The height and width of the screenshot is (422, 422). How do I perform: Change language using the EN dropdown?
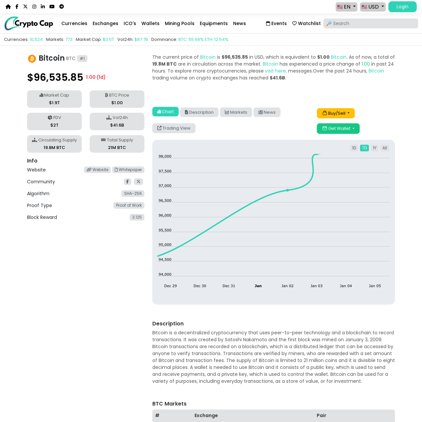[x=346, y=6]
